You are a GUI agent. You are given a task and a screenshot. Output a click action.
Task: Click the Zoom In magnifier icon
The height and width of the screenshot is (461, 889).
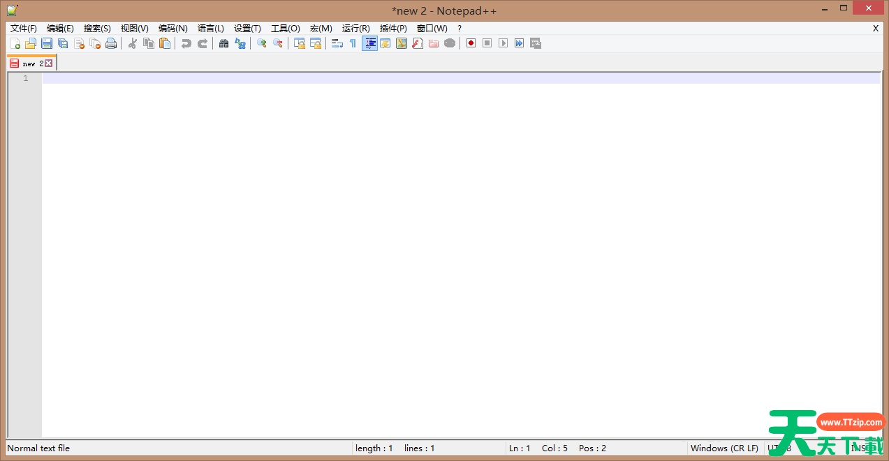point(262,43)
